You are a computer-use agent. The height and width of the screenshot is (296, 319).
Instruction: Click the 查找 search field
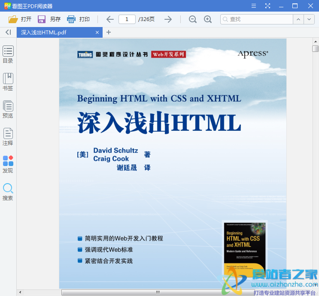(257, 19)
